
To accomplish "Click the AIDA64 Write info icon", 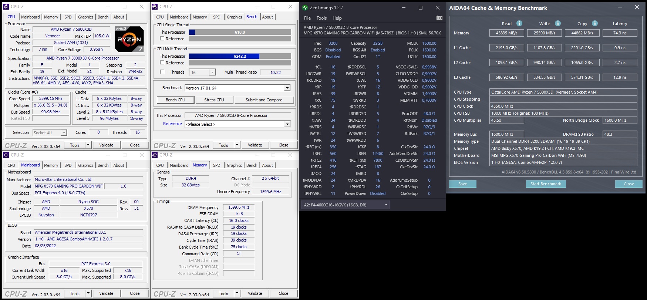I will click(x=558, y=23).
